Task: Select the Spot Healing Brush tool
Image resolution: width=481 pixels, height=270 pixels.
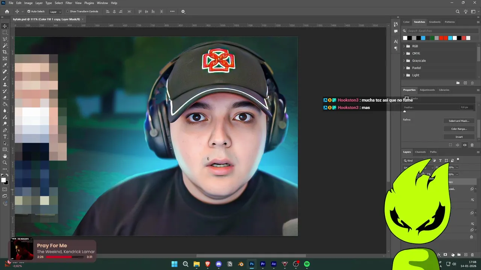Action: pyautogui.click(x=5, y=72)
